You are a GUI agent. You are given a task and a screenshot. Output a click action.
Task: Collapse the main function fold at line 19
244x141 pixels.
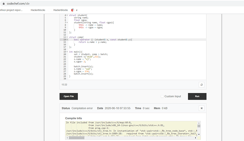tap(67, 52)
